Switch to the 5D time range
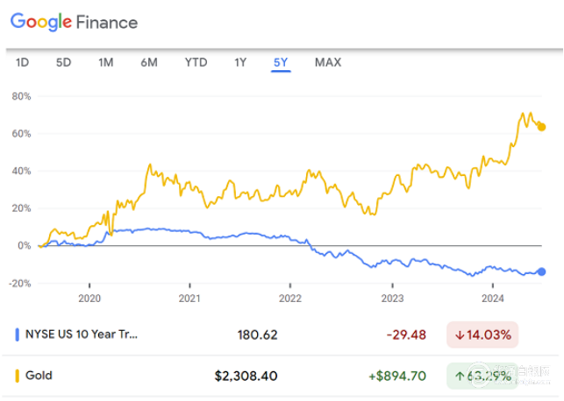This screenshot has height=401, width=564. pyautogui.click(x=64, y=62)
